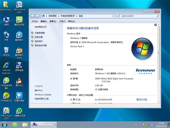Open the 回收站 recycle bin icon
This screenshot has height=128, width=170.
click(6, 50)
